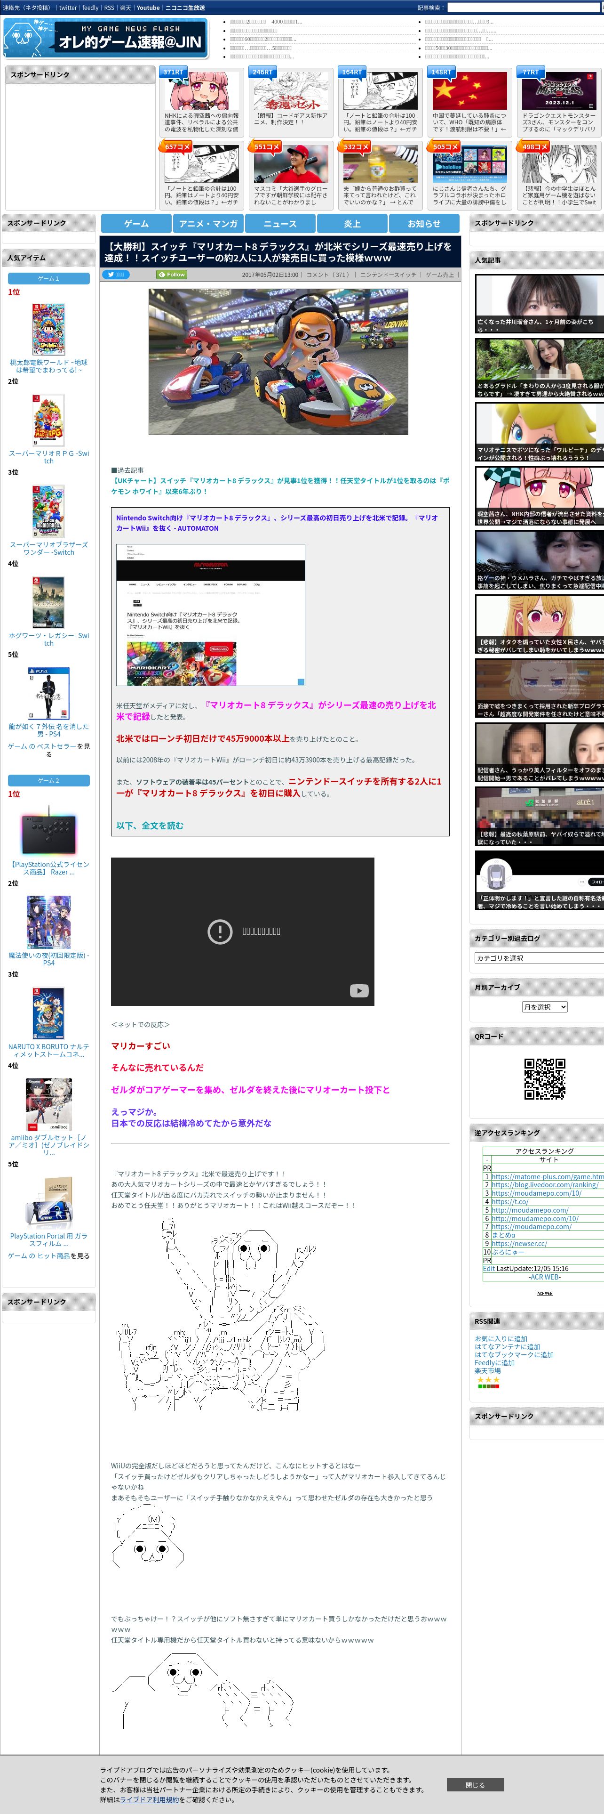The width and height of the screenshot is (604, 1814).
Task: Open 桃太郎電鉄ワールド product cover
Action: click(48, 330)
